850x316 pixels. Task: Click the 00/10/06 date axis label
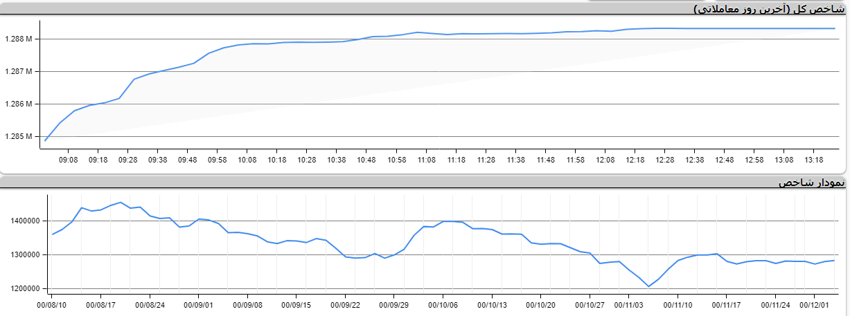(x=442, y=304)
